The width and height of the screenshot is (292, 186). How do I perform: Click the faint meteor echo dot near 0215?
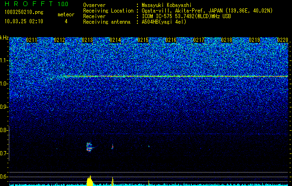[149, 146]
